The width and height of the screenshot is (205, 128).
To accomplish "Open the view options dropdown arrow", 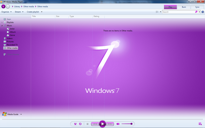I will (160, 12).
